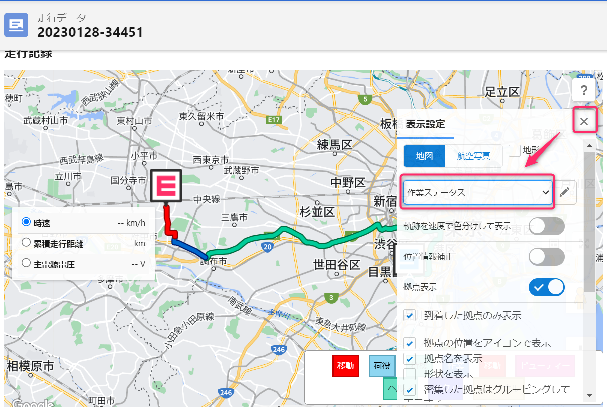Click the pencil edit icon beside 作業ステータス
This screenshot has height=407, width=607.
click(565, 192)
